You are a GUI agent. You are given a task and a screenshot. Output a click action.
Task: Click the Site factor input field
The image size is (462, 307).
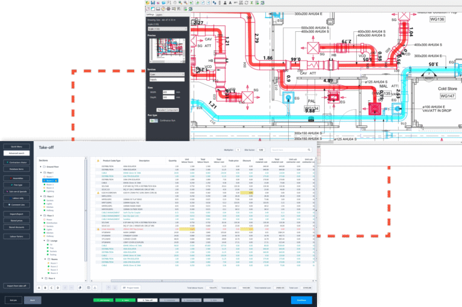point(260,150)
